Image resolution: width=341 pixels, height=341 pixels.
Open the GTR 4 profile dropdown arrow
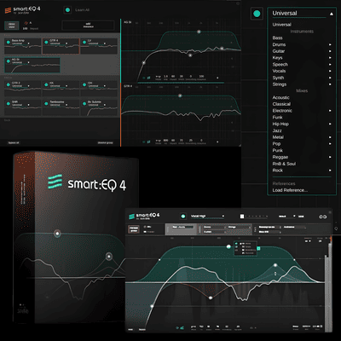66,43
